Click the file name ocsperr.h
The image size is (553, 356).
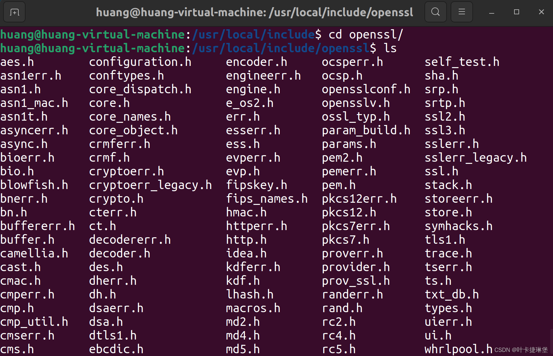click(353, 62)
